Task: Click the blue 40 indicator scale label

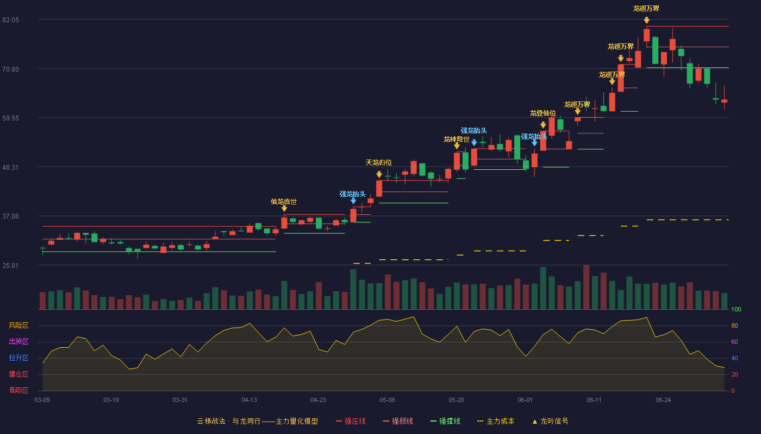Action: tap(734, 358)
